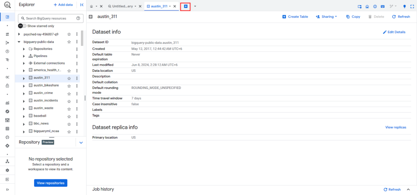Toggle the Show starred only switch
This screenshot has height=195, width=417.
click(22, 26)
